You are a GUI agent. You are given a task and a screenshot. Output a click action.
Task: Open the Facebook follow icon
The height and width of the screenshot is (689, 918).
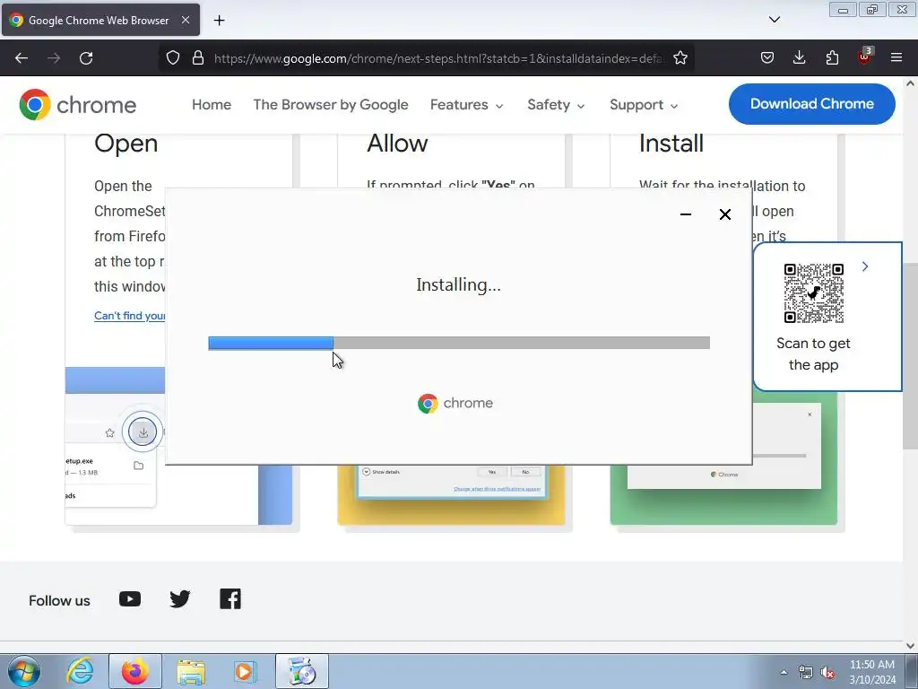[x=230, y=598]
